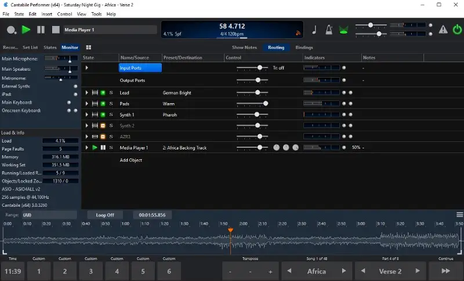Click the metronome icon in top toolbar
The width and height of the screenshot is (464, 281).
click(329, 30)
